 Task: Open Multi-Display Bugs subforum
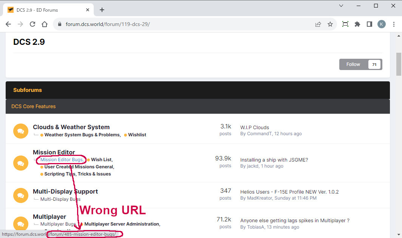point(60,199)
